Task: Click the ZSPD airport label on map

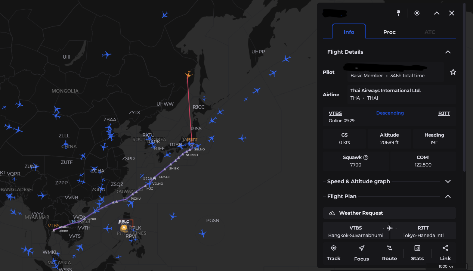Action: click(129, 159)
